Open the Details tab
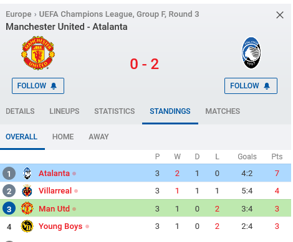This screenshot has height=242, width=293. click(20, 111)
